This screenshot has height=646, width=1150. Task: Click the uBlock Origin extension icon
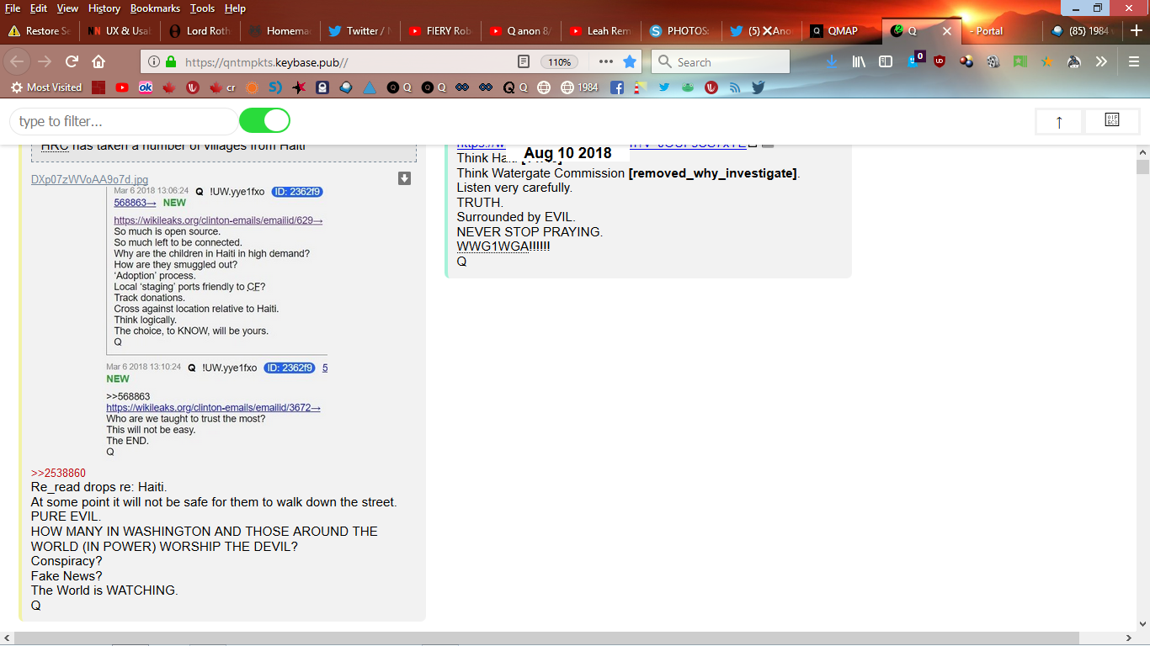pos(940,61)
